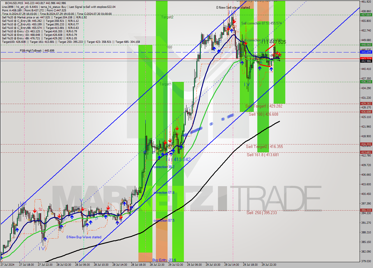373x268 pixels.
Task: Select the red 426.608 price tag
Action: tap(366, 112)
